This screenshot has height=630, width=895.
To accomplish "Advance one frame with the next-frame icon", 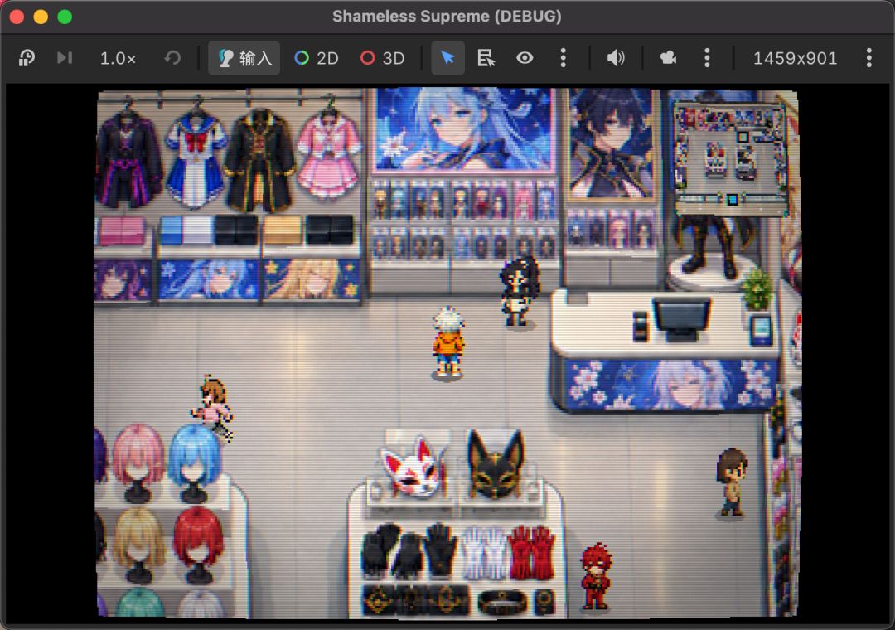I will click(65, 58).
